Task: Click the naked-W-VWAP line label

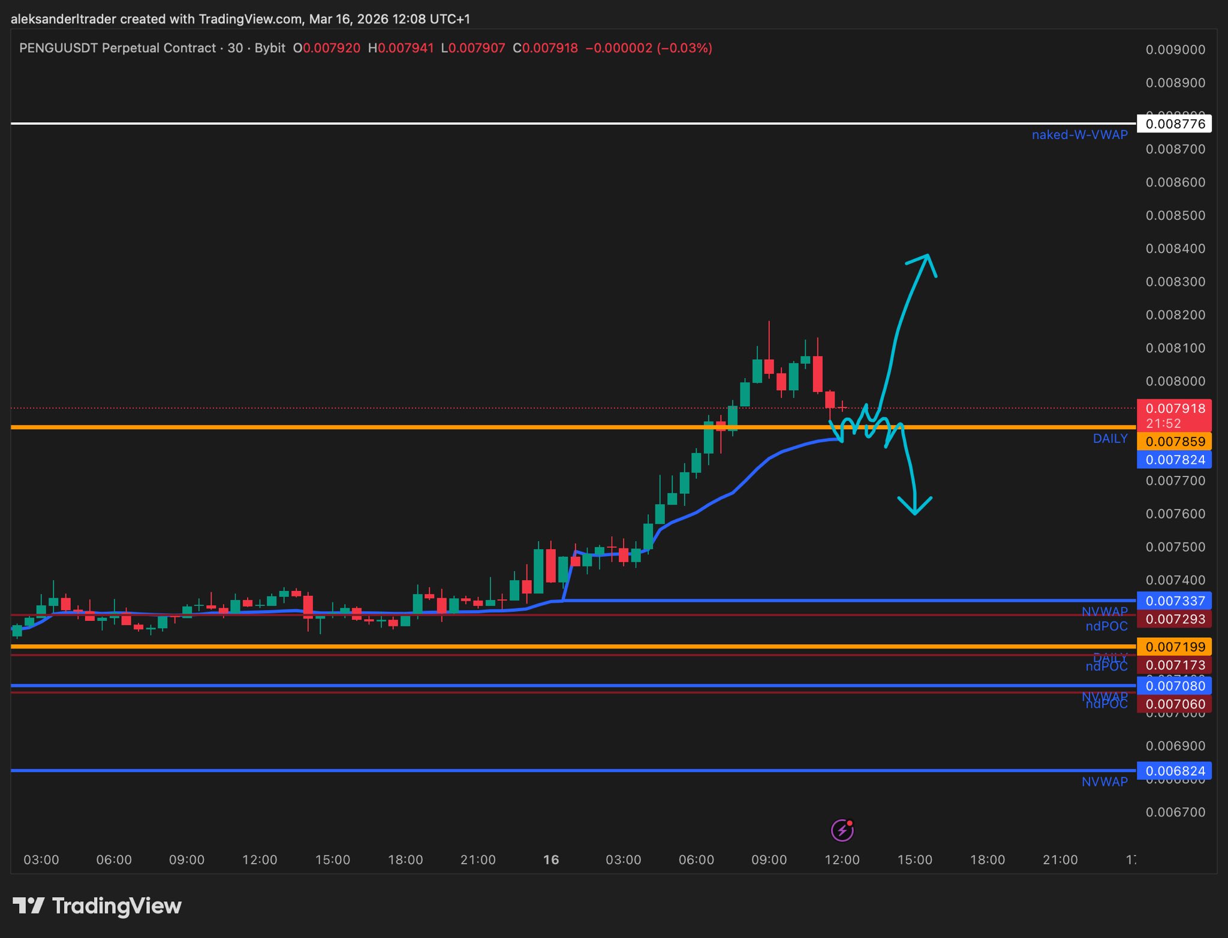Action: (x=1079, y=135)
